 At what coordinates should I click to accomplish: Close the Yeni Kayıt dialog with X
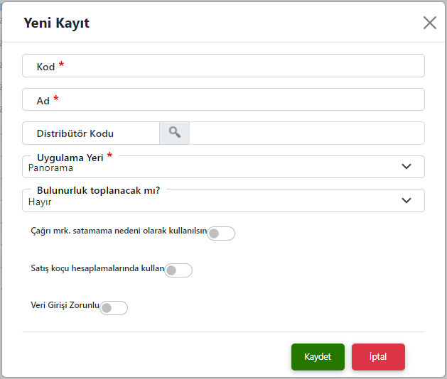pyautogui.click(x=429, y=23)
